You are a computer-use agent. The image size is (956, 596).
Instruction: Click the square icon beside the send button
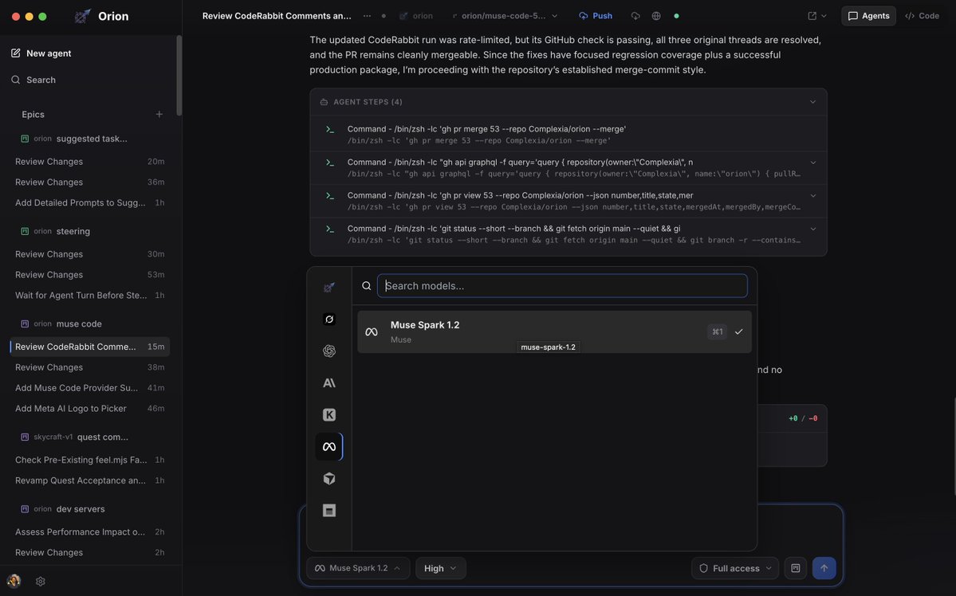(x=796, y=568)
